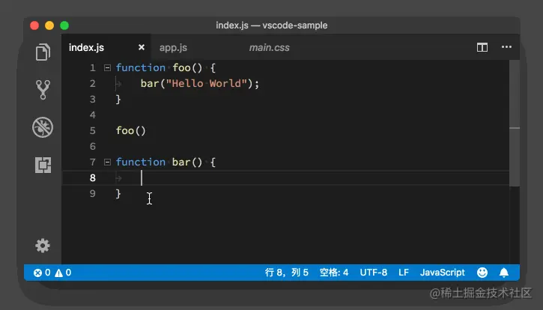Click the line and column indicator 行 8, 列 5

point(286,273)
